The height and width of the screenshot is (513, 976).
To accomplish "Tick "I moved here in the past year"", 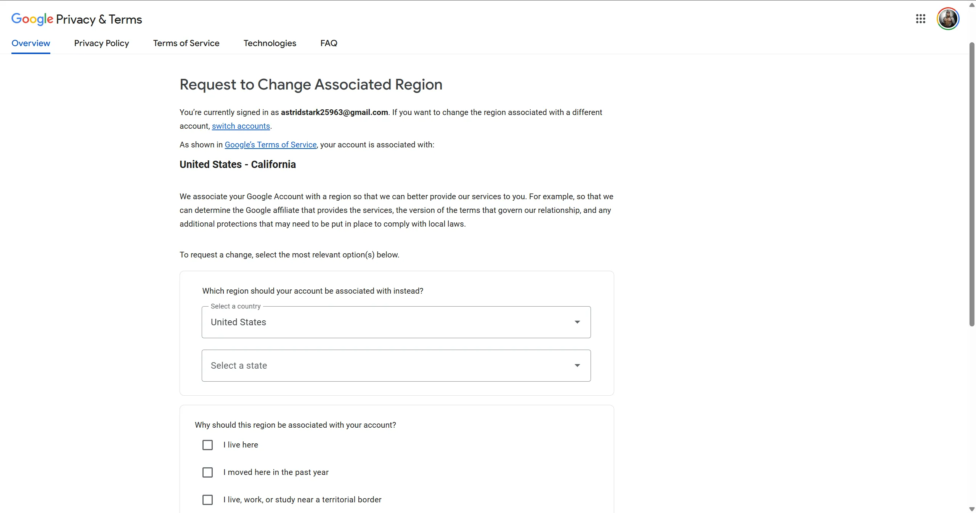I will pyautogui.click(x=207, y=472).
